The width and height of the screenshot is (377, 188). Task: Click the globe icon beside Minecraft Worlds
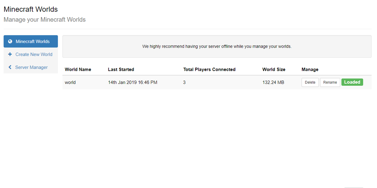(10, 41)
